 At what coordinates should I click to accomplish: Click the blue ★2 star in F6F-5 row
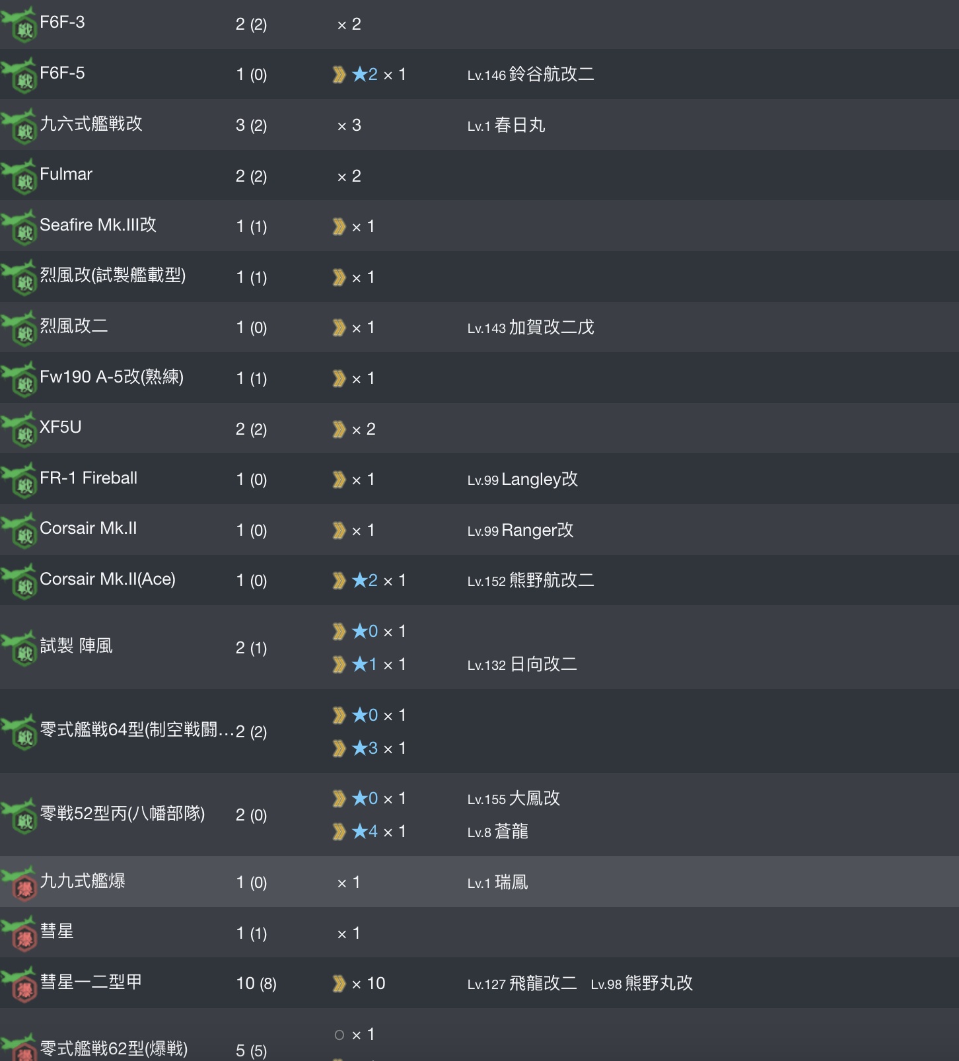365,74
